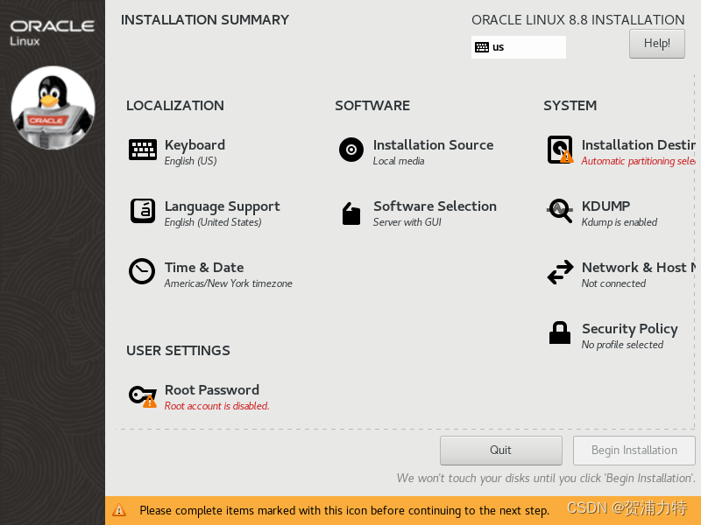Click the 'Local media' source text
Viewport: 701px width, 525px height.
tap(399, 161)
